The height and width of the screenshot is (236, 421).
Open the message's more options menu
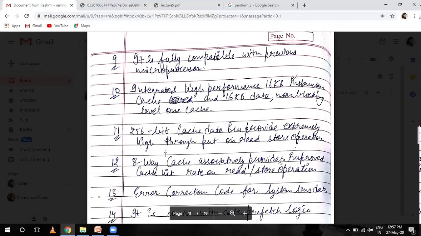391,93
